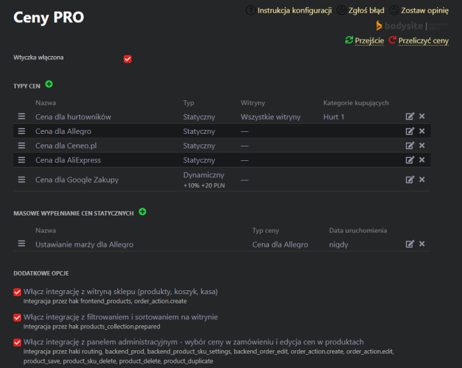The height and width of the screenshot is (368, 462).
Task: Click the red Przeliczyć ceny reload icon
Action: tap(392, 40)
